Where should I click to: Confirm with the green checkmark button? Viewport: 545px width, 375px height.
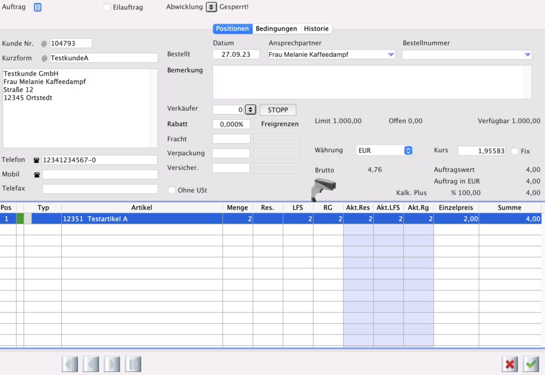click(x=531, y=364)
